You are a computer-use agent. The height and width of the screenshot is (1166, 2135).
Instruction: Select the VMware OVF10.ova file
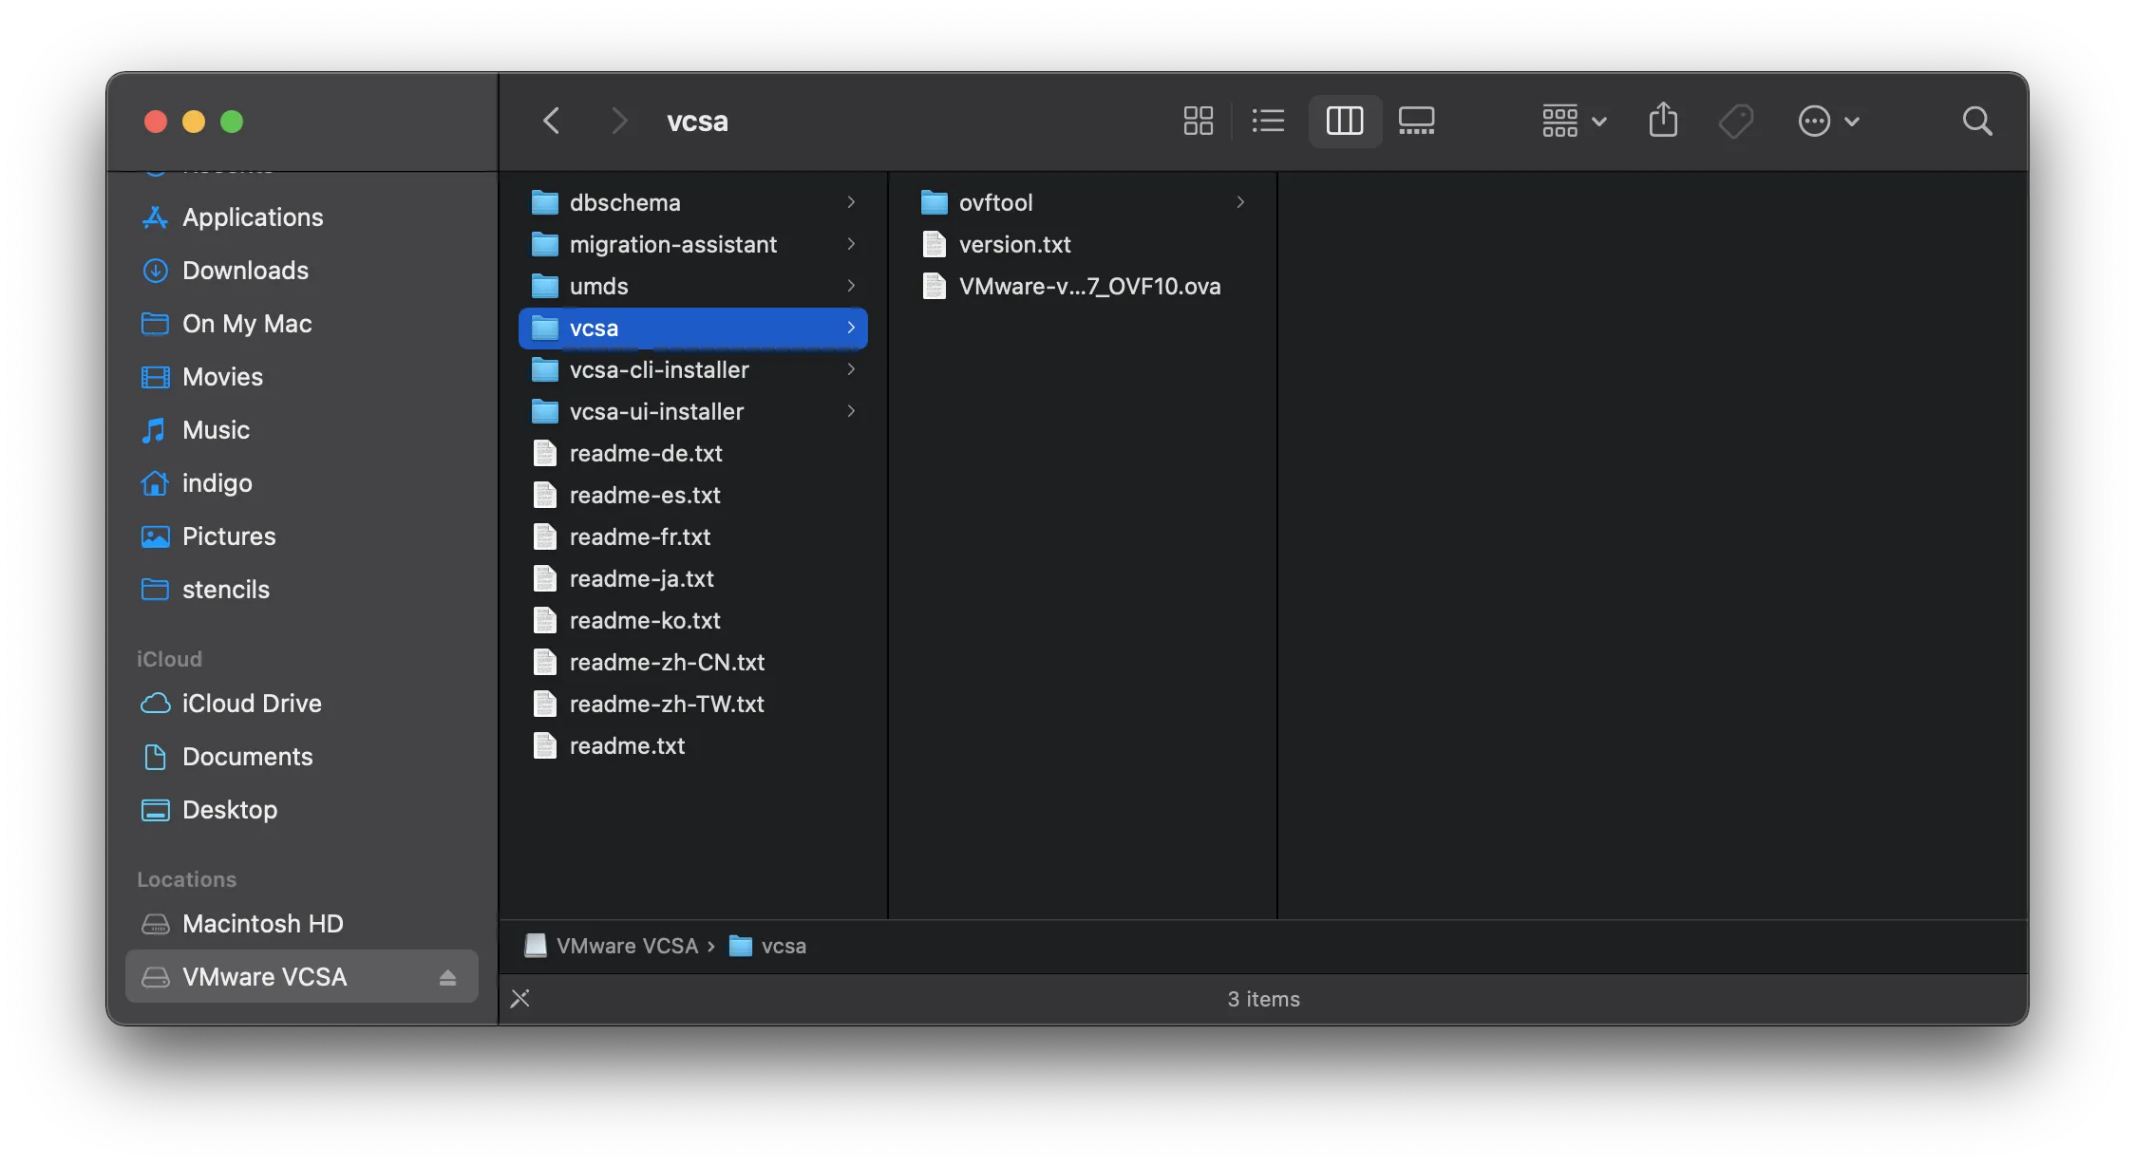1088,286
